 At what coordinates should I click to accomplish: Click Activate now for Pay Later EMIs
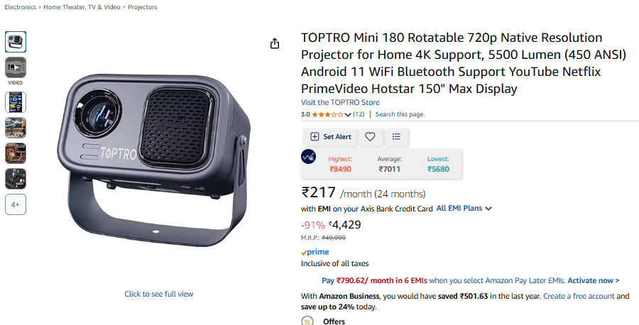[x=594, y=280]
